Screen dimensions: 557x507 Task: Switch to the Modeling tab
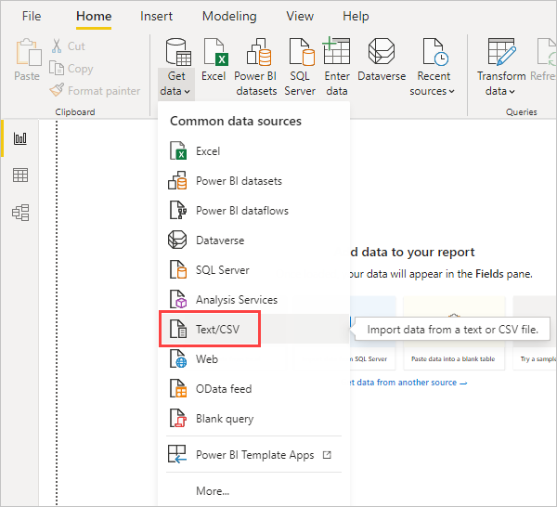click(229, 17)
